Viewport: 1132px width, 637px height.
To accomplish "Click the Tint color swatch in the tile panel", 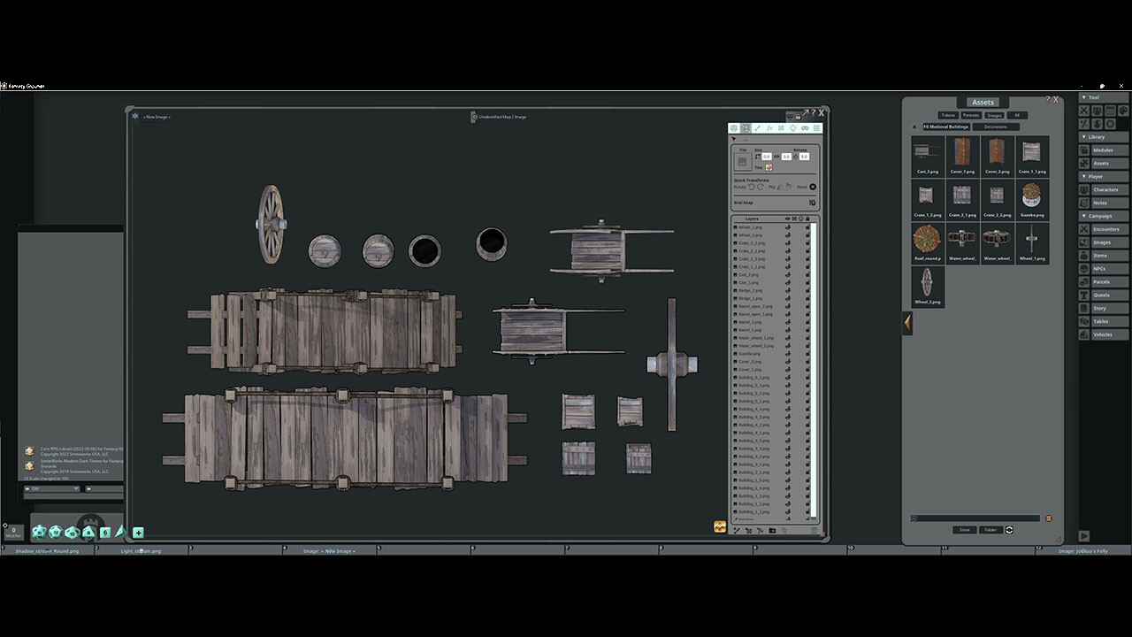I will coord(769,168).
